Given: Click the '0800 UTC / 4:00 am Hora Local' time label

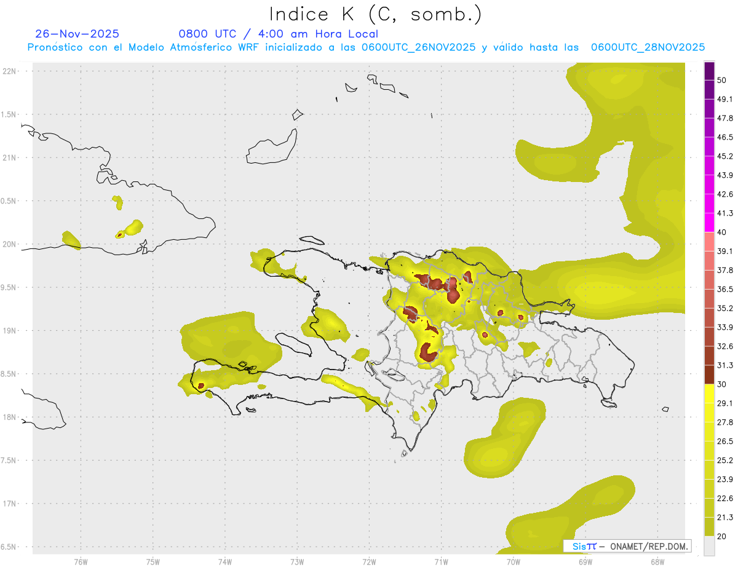Looking at the screenshot, I should tap(278, 34).
